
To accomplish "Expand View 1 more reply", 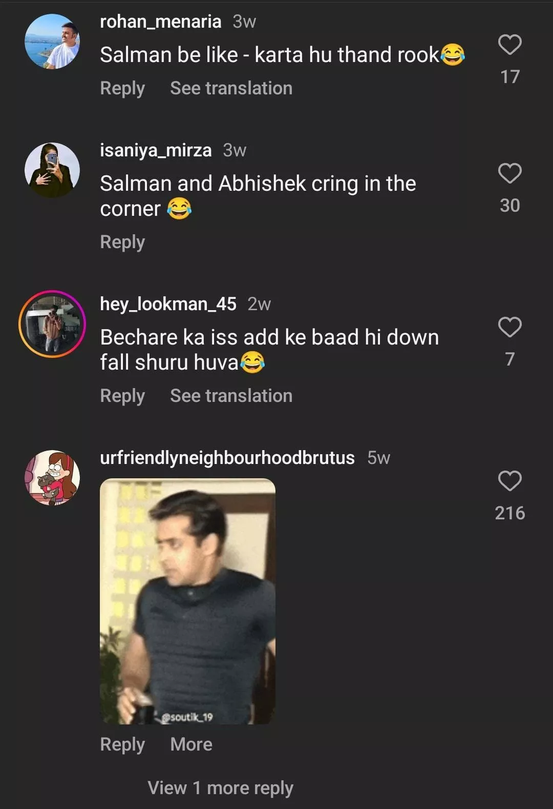I will tap(220, 788).
